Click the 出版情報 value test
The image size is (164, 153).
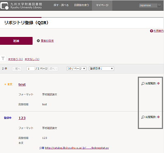click(x=44, y=104)
